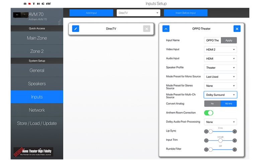Click the Add Input button
Viewport: 259px width, 160px height.
[91, 13]
